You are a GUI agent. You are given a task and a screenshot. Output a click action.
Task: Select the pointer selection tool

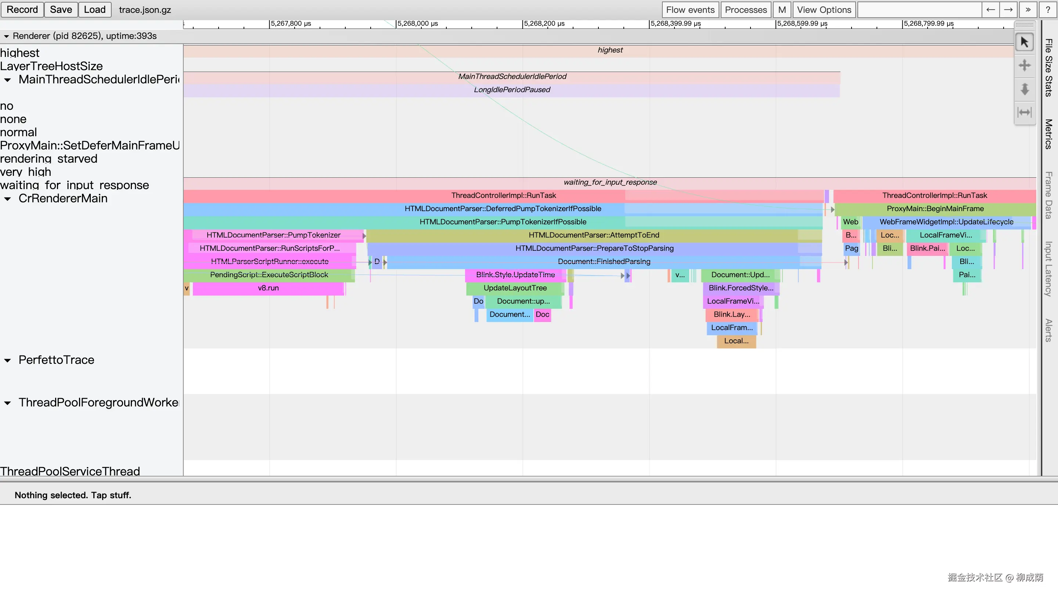1024,42
